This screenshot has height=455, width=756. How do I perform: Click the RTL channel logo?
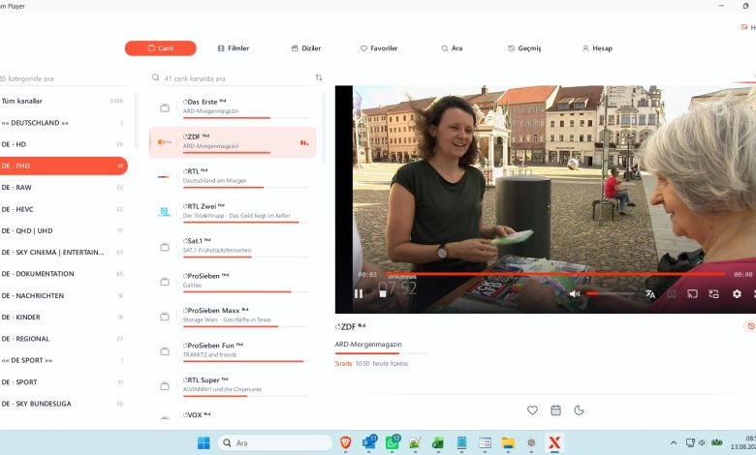pos(164,177)
